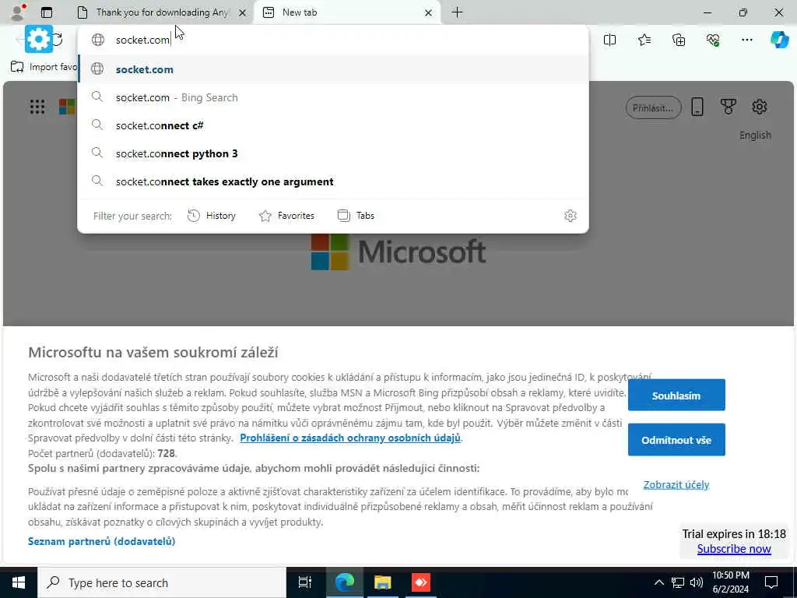797x598 pixels.
Task: Open the Favorites star icon
Action: point(644,40)
